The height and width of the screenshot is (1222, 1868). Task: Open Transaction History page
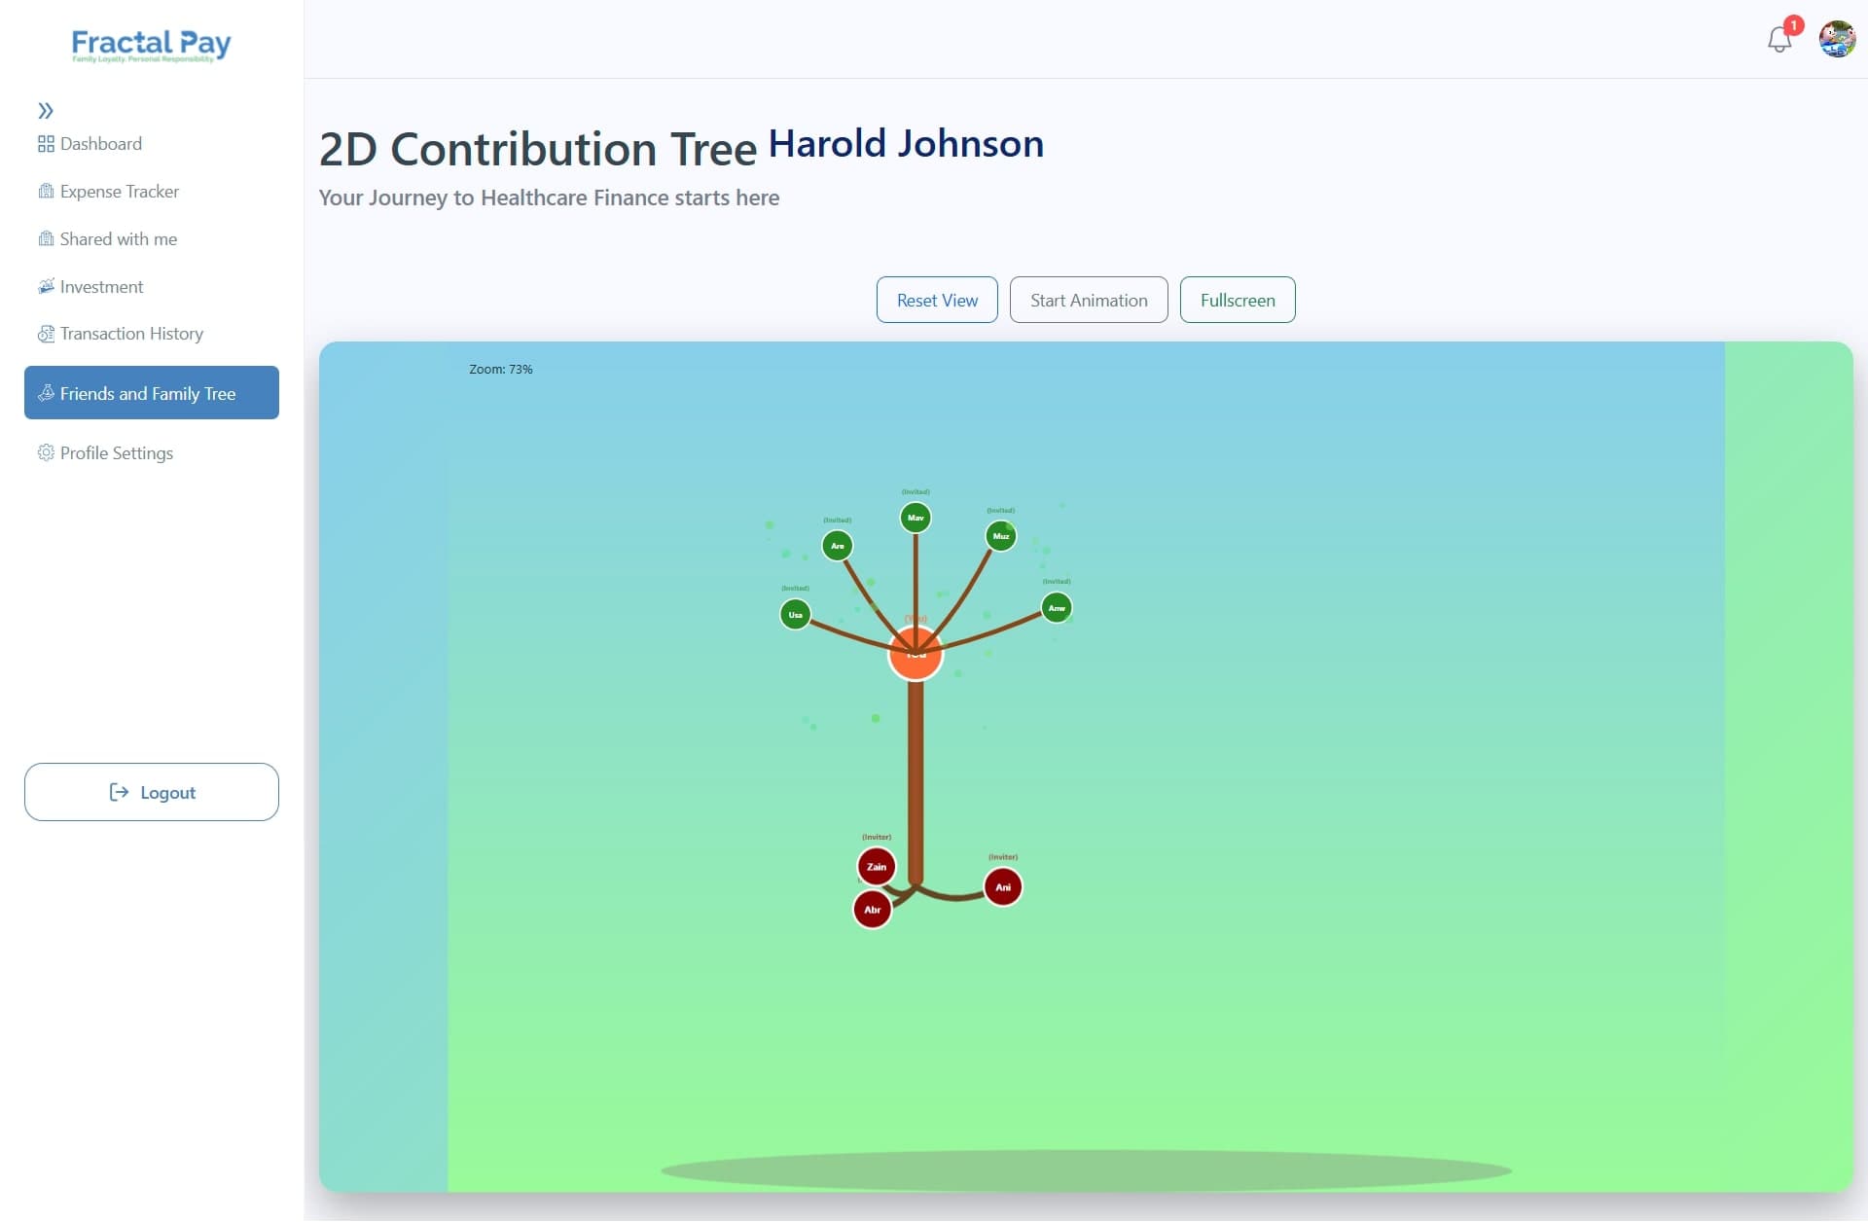(x=131, y=334)
